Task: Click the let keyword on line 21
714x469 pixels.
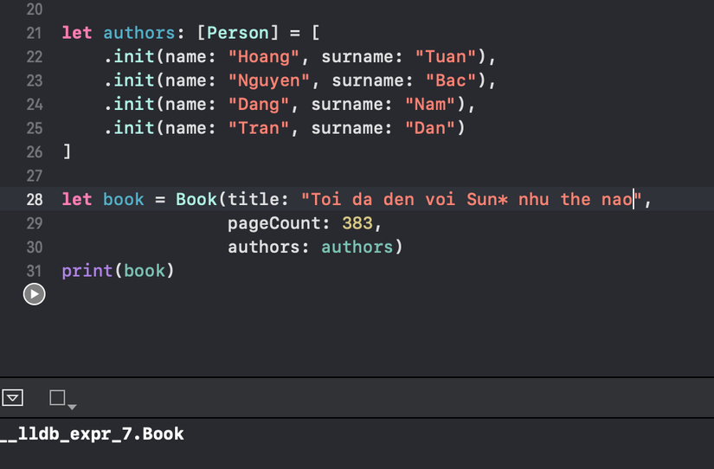Action: pyautogui.click(x=76, y=33)
